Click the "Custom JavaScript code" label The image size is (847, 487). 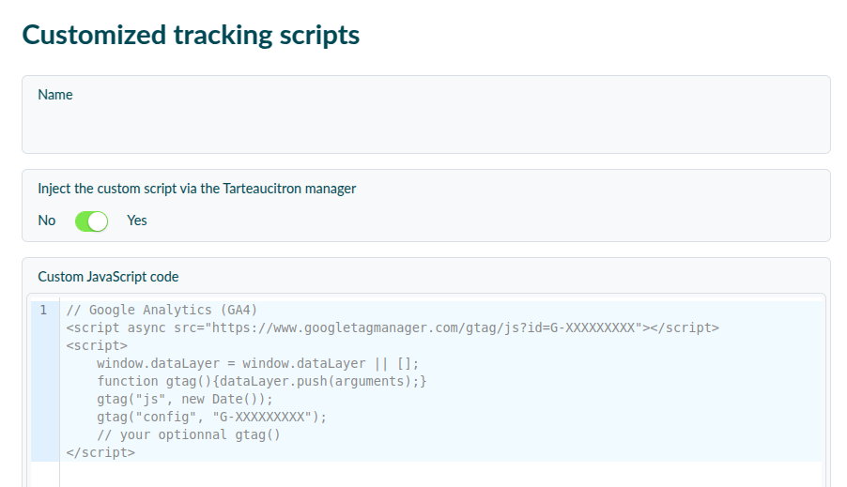(108, 277)
